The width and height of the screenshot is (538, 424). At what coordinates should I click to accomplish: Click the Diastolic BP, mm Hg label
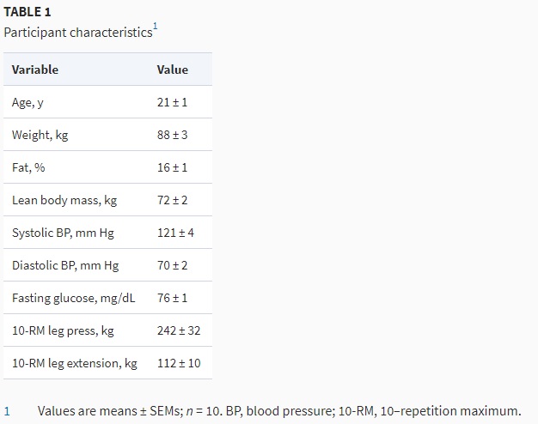tap(65, 265)
